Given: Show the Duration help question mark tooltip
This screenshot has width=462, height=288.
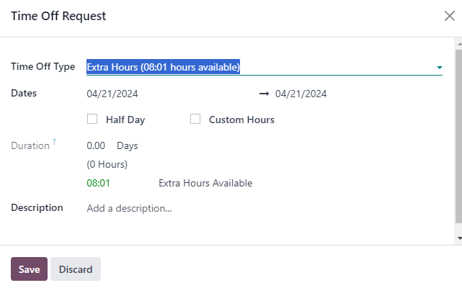Looking at the screenshot, I should (54, 142).
